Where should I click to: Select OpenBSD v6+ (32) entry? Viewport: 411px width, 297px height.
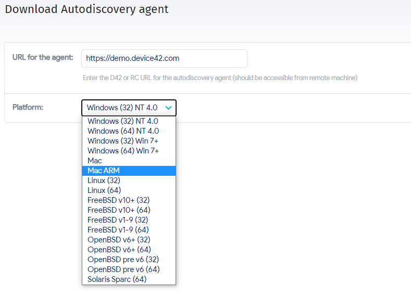tap(129, 240)
